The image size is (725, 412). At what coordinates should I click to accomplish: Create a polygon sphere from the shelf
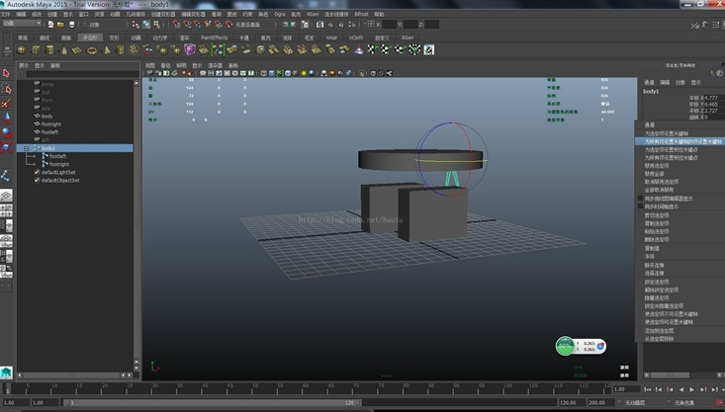(x=22, y=49)
